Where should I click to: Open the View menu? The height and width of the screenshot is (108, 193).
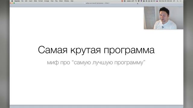pos(52,1)
